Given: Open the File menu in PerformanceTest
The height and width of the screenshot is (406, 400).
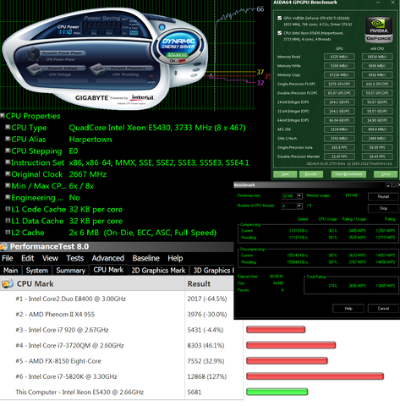Looking at the screenshot, I should 8,258.
